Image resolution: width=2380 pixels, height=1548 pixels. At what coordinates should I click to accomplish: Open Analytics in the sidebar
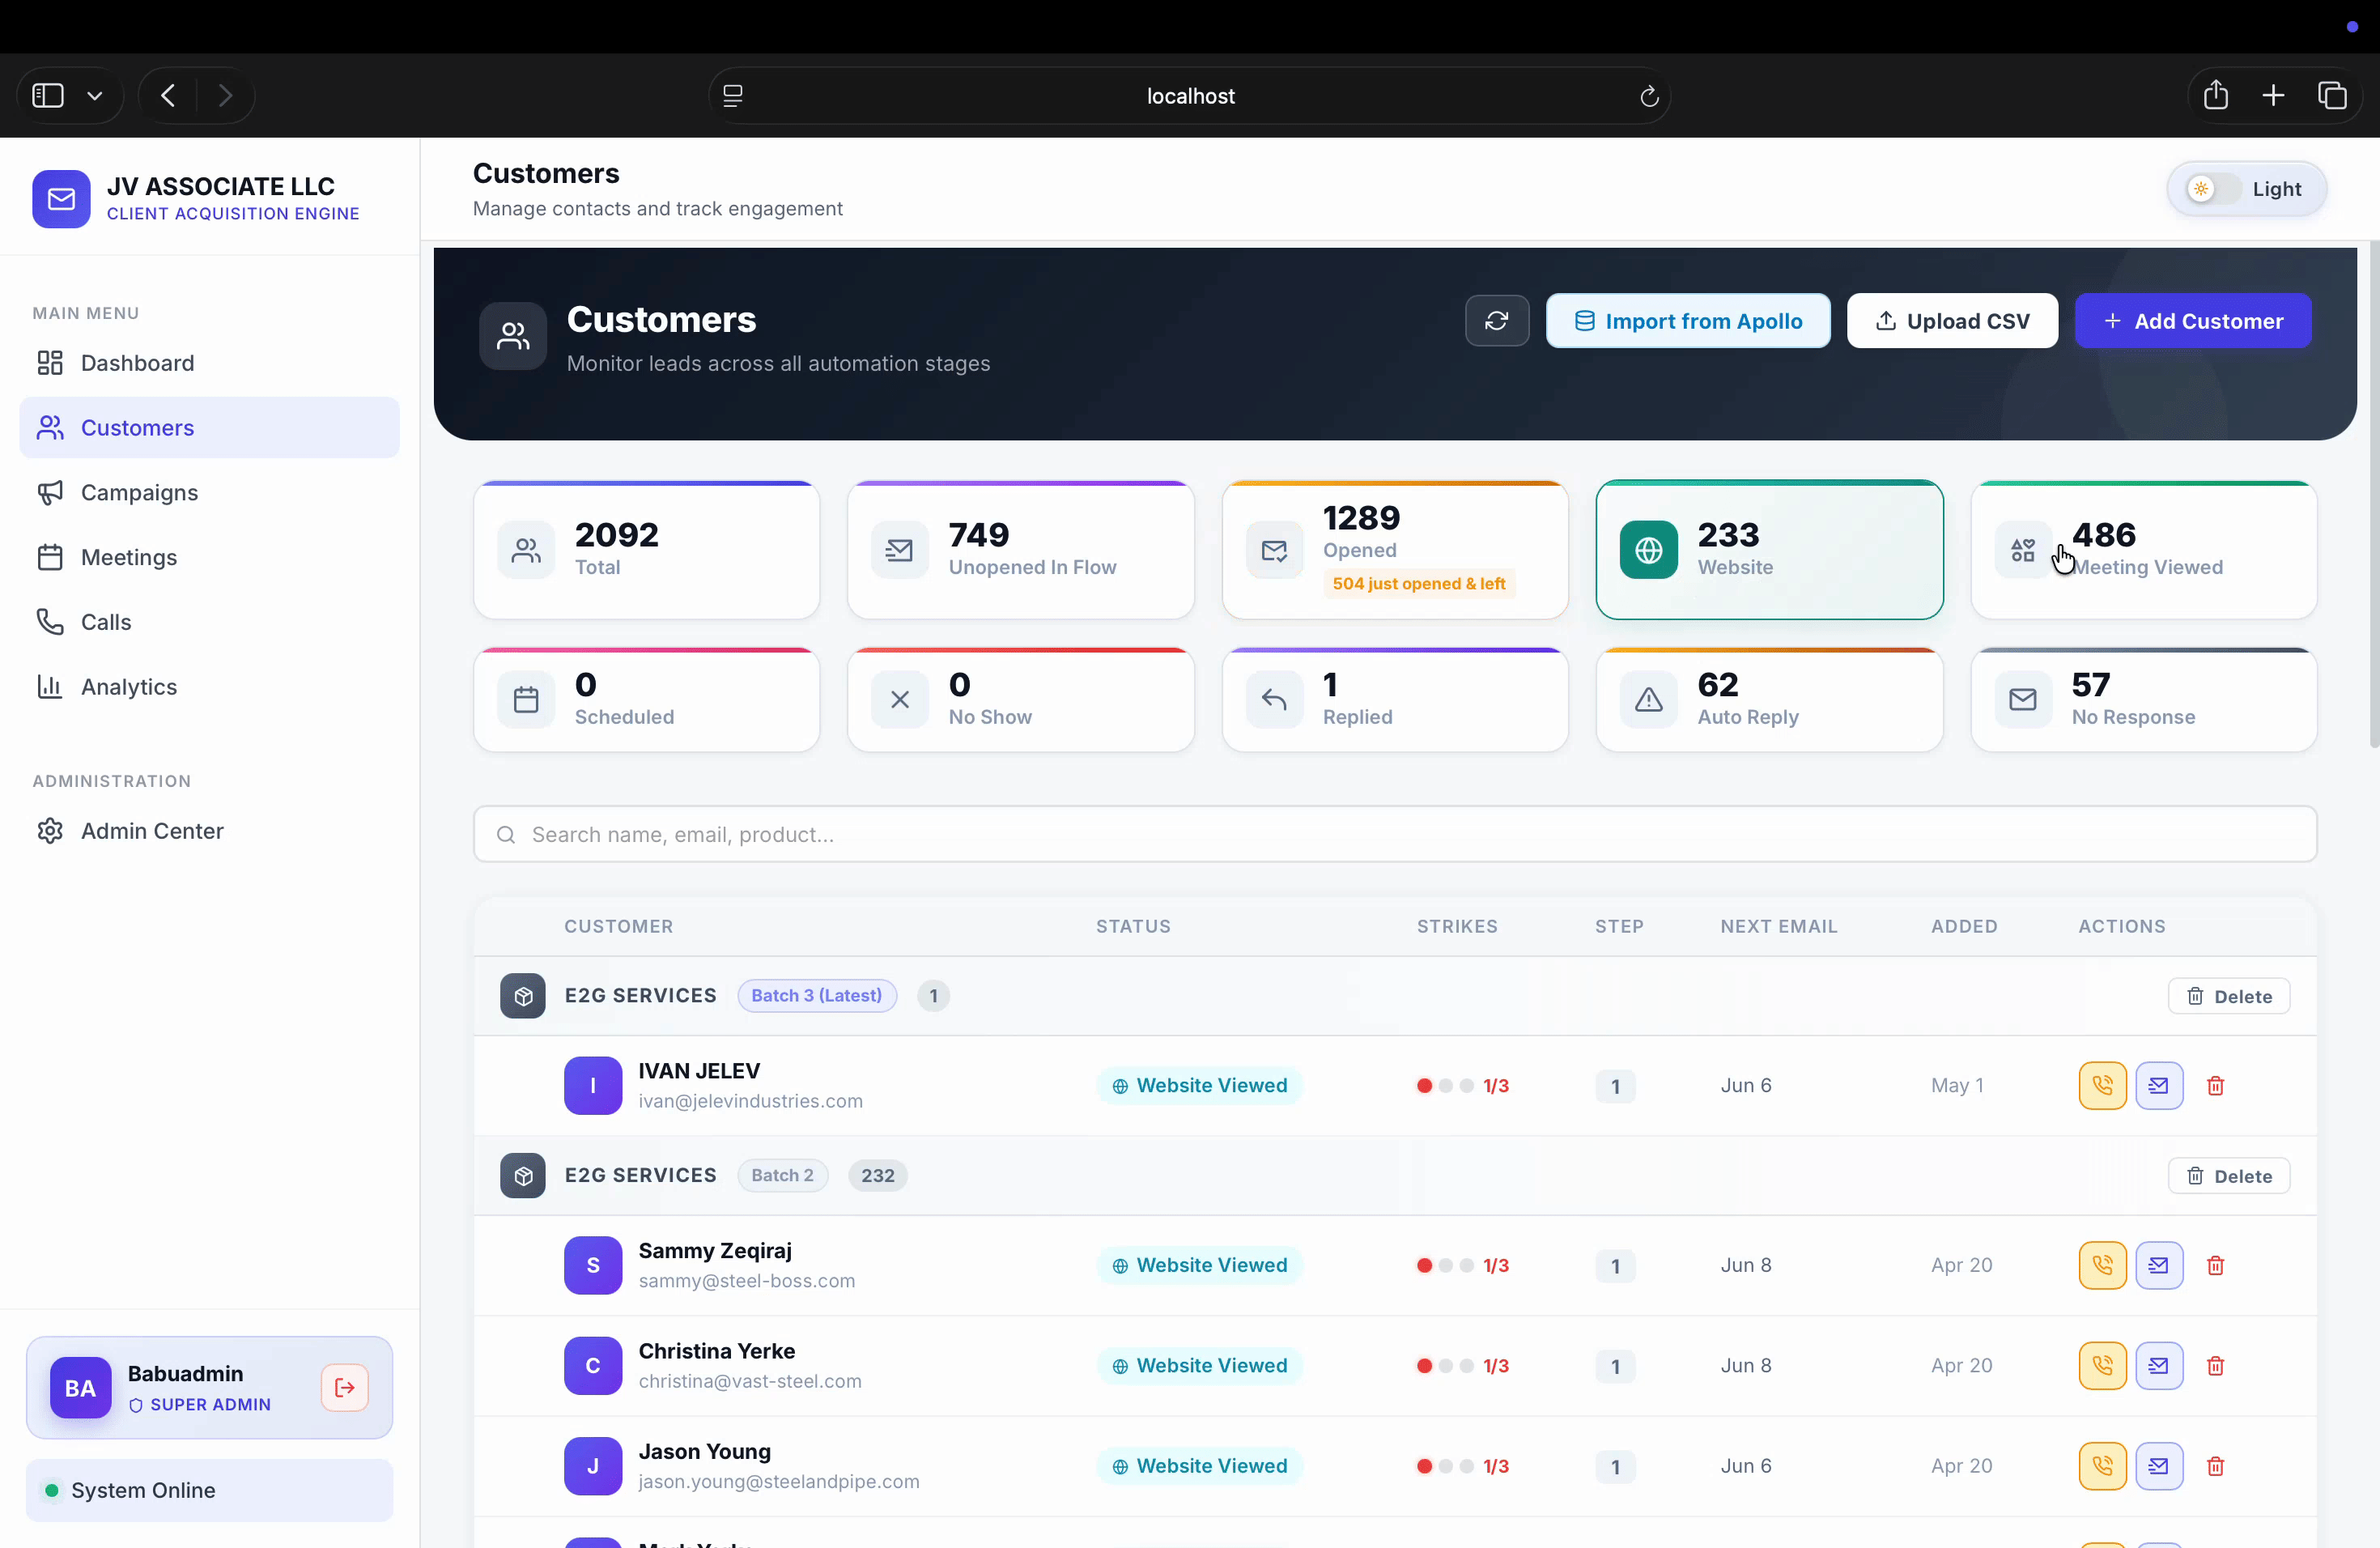pos(209,686)
